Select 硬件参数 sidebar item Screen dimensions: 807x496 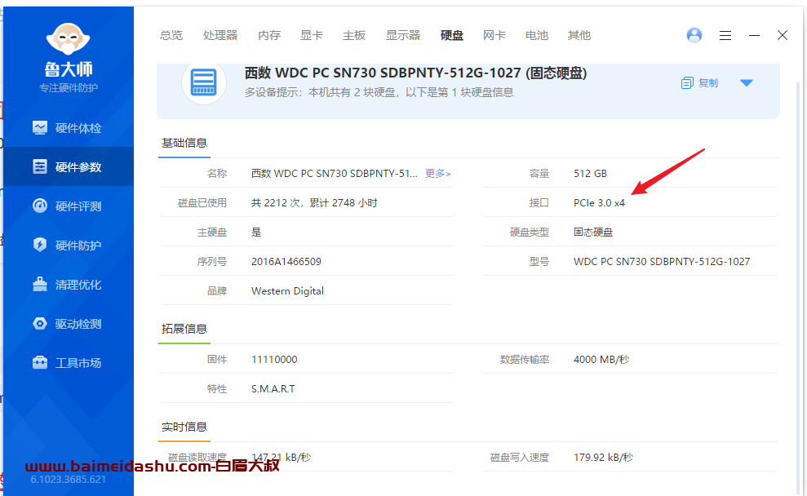click(68, 166)
